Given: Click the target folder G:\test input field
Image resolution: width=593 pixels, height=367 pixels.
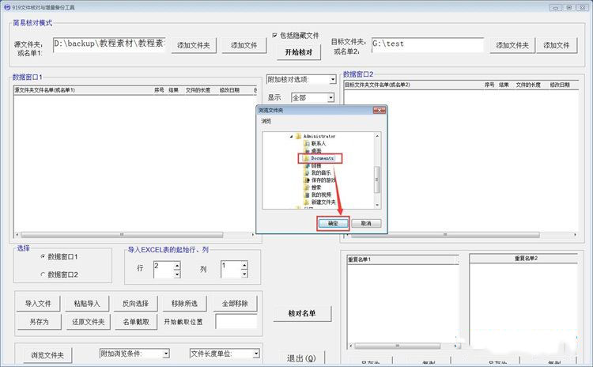Looking at the screenshot, I should (x=427, y=44).
